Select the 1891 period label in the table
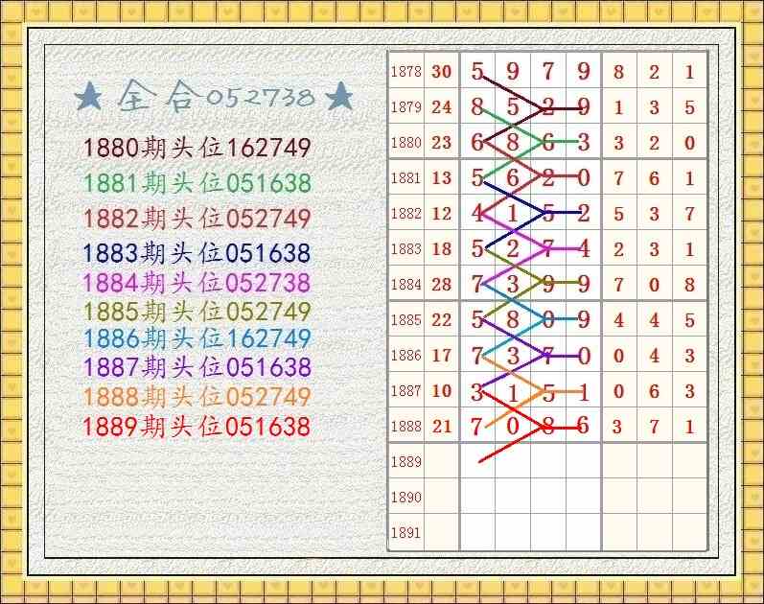The image size is (764, 604). [406, 533]
